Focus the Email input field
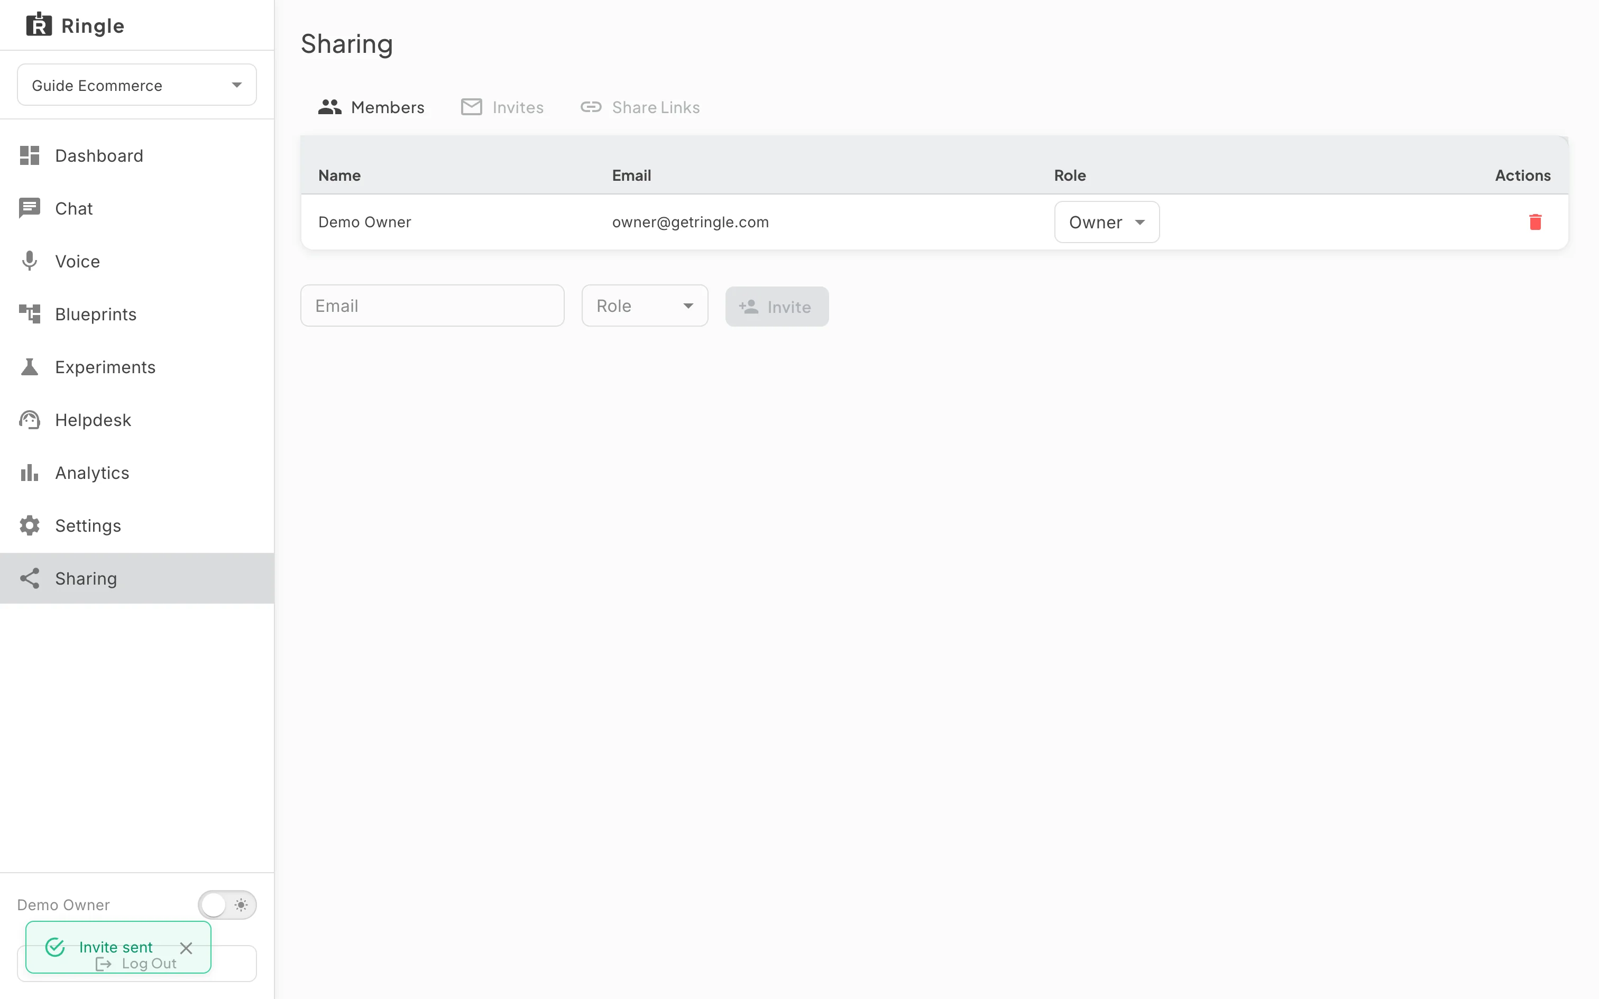Viewport: 1599px width, 999px height. (432, 306)
